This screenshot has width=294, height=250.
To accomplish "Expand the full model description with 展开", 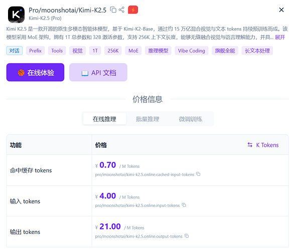I will pyautogui.click(x=280, y=37).
